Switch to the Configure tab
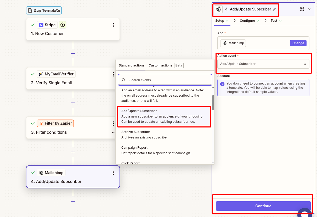This screenshot has width=317, height=217. pyautogui.click(x=247, y=20)
